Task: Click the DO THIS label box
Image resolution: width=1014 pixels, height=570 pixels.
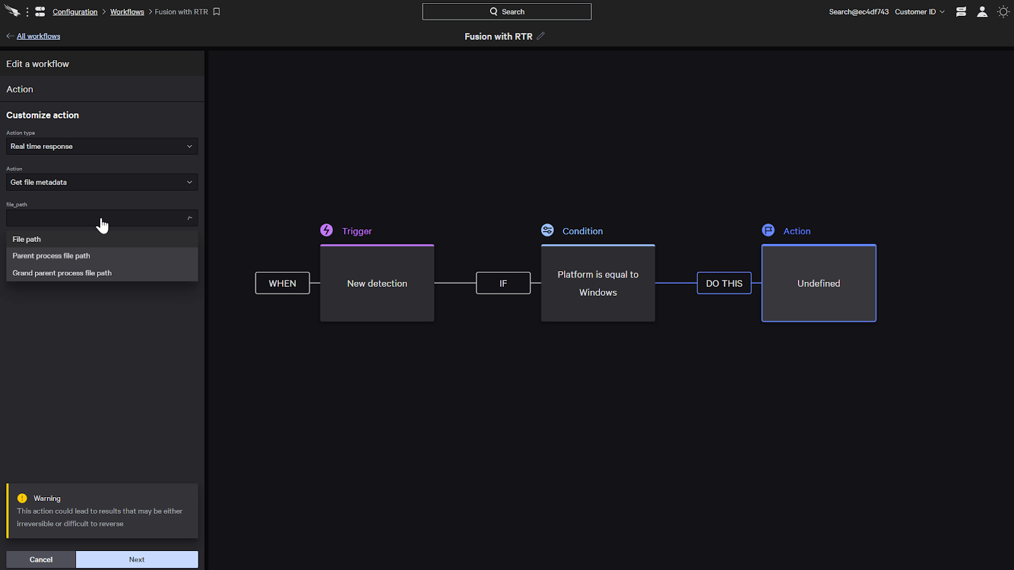Action: pyautogui.click(x=724, y=283)
